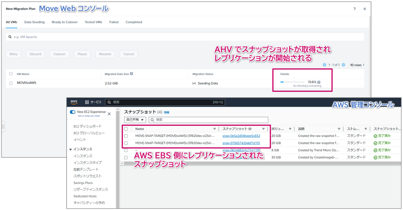The width and height of the screenshot is (403, 210).
Task: Check the box for snapshot snap-062e882a5c72e1195
Action: [126, 150]
